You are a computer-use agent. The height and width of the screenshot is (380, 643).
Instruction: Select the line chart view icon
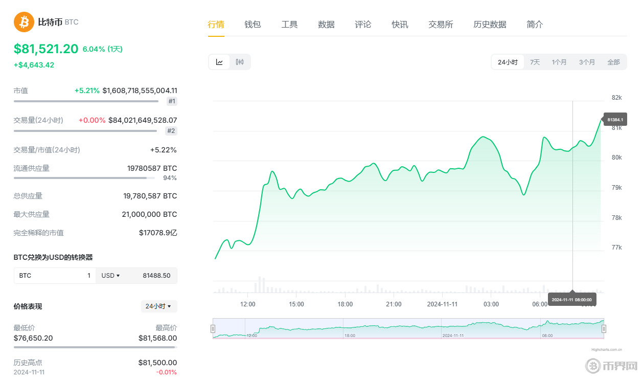(x=219, y=61)
